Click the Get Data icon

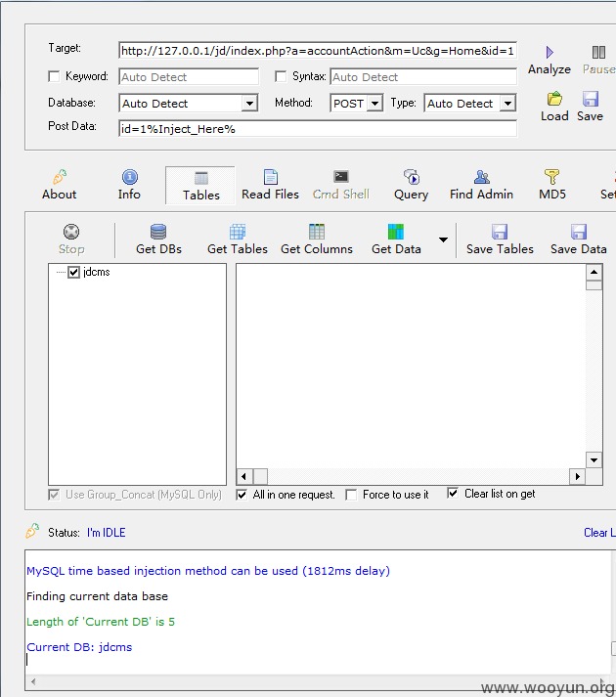click(x=396, y=232)
